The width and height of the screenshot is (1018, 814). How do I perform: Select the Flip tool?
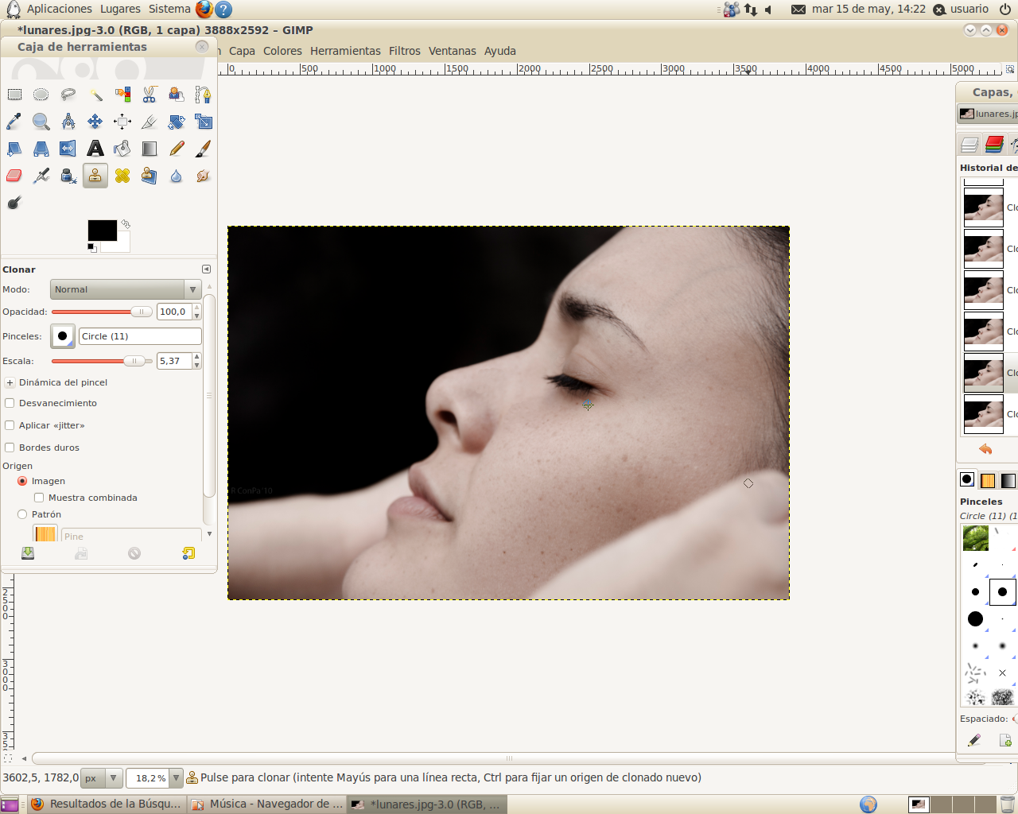68,149
